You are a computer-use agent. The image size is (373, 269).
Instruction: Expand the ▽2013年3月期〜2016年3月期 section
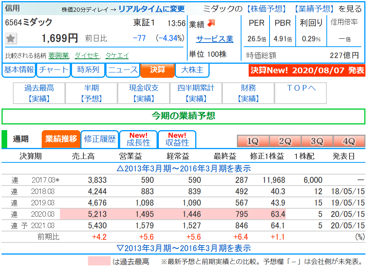click(x=186, y=248)
